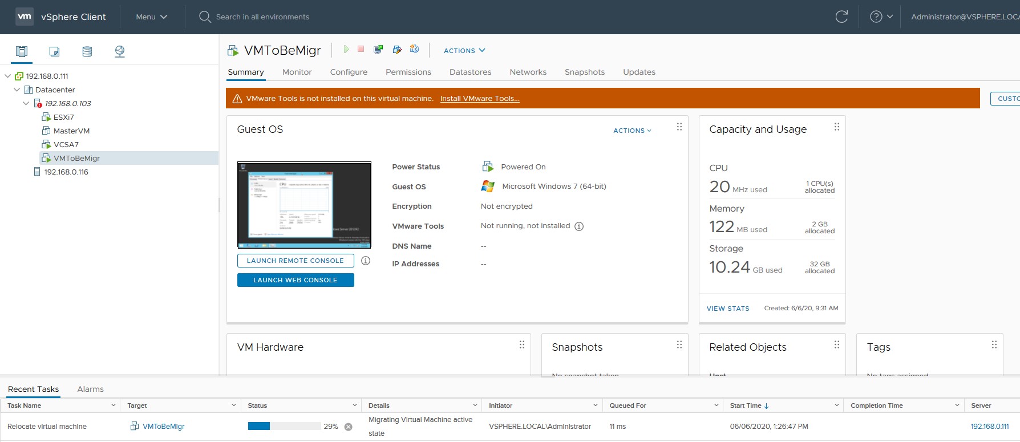
Task: Open the Guest OS card drag handle
Action: click(679, 127)
